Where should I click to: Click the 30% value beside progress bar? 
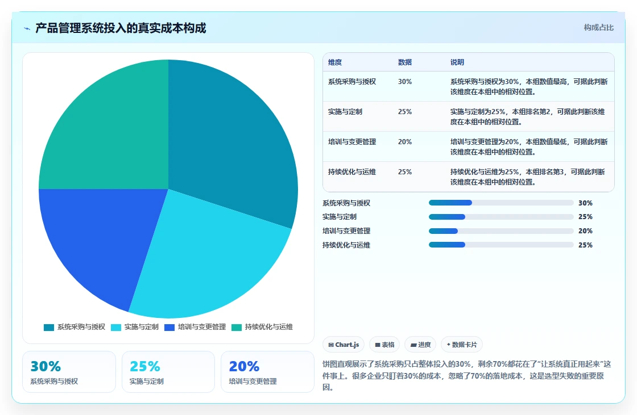pos(585,203)
